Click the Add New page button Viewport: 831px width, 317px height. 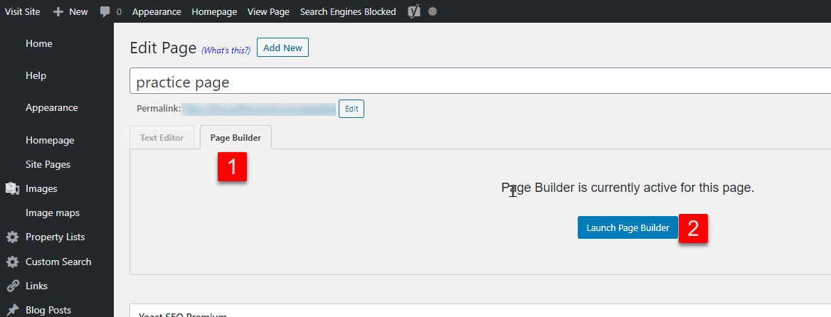(x=282, y=48)
